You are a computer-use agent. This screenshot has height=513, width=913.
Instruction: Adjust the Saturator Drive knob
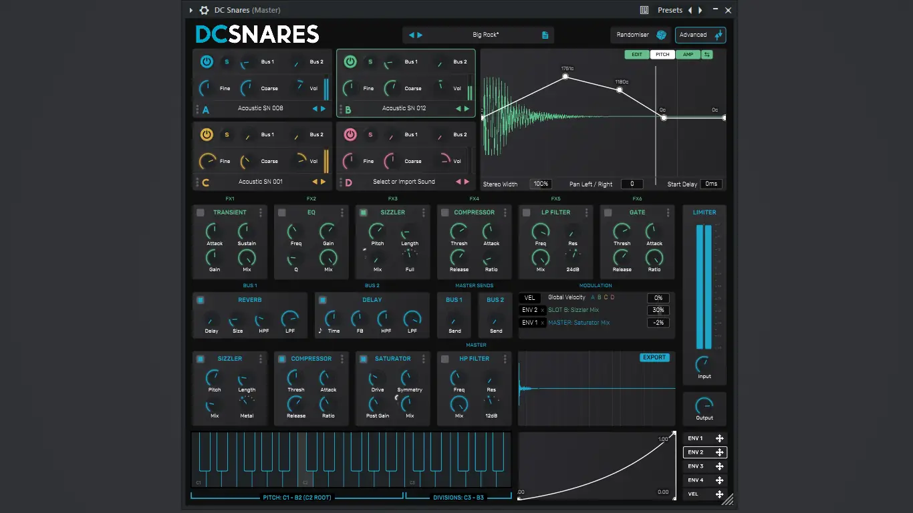[378, 378]
